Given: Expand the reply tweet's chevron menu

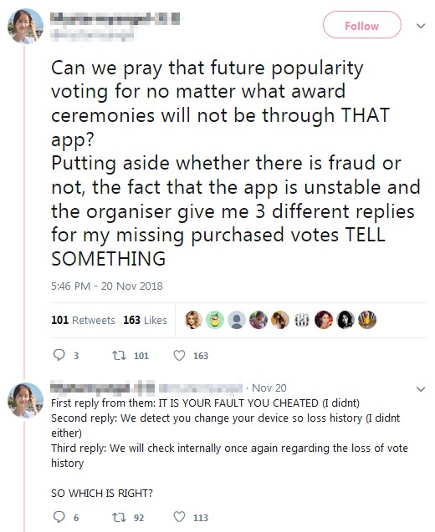Looking at the screenshot, I should click(x=421, y=389).
